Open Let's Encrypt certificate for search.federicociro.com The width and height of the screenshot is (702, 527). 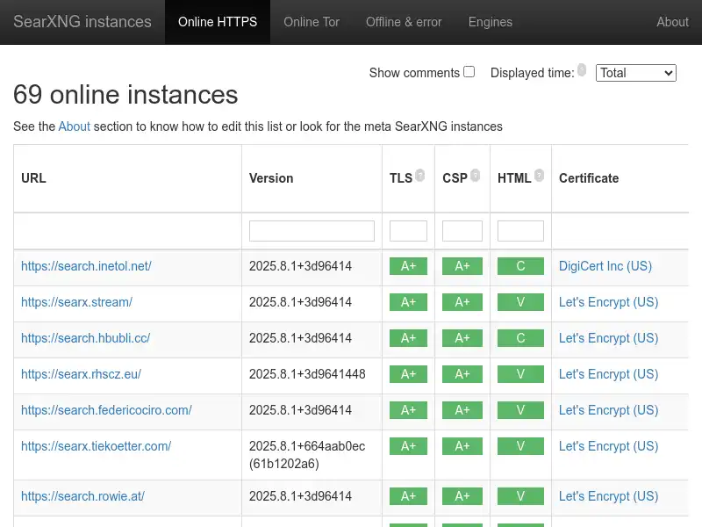pos(608,410)
